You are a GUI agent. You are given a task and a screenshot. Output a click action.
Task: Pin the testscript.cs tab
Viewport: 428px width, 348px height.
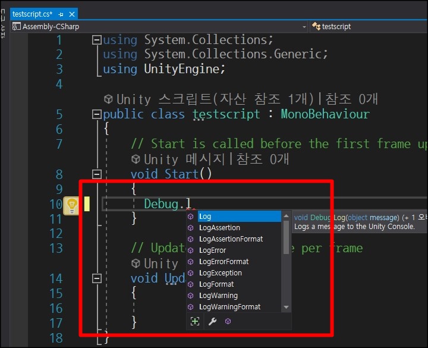(61, 14)
